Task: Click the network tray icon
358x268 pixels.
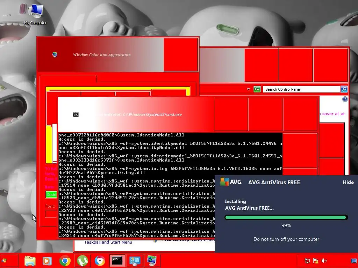Action: [x=307, y=261]
